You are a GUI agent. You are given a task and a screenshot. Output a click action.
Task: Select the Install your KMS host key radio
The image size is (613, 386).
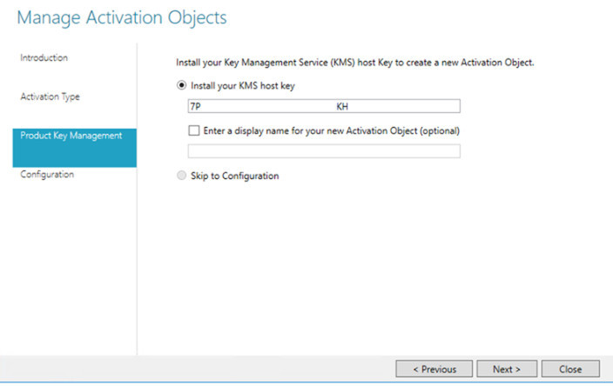[181, 85]
